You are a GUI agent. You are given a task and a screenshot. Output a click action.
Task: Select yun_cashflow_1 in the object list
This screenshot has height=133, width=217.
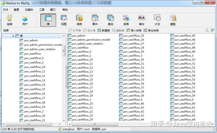click(x=81, y=56)
